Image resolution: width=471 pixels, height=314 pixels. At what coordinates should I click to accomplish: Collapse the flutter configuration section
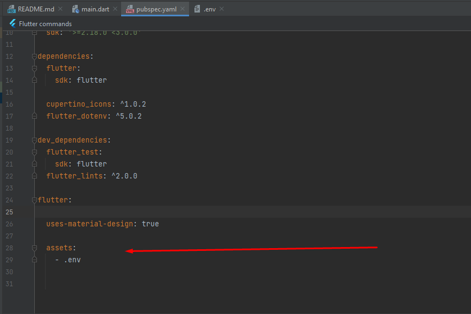point(34,200)
